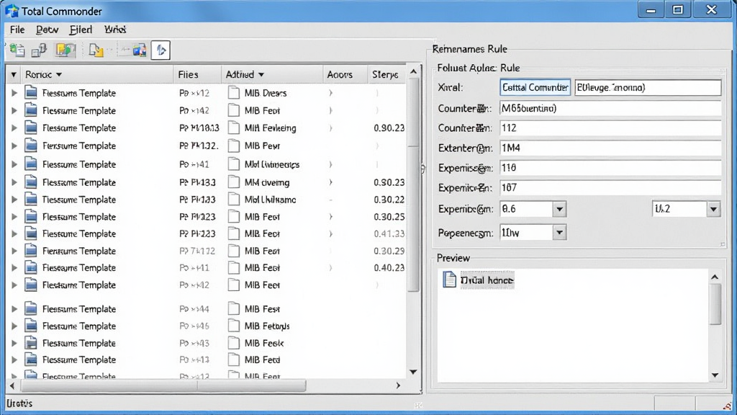The height and width of the screenshot is (415, 737).
Task: Click folder icon of the MIfl Fevkeing row
Action: pos(31,128)
